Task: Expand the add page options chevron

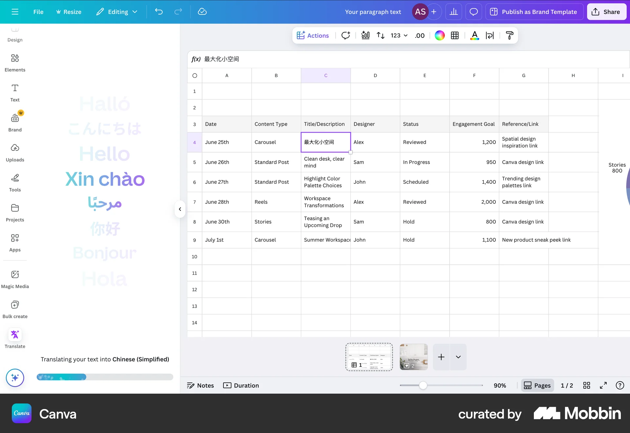Action: [458, 357]
